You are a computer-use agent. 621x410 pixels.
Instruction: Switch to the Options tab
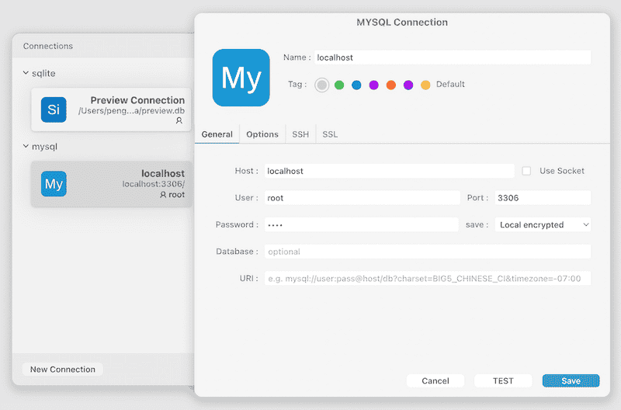tap(262, 134)
